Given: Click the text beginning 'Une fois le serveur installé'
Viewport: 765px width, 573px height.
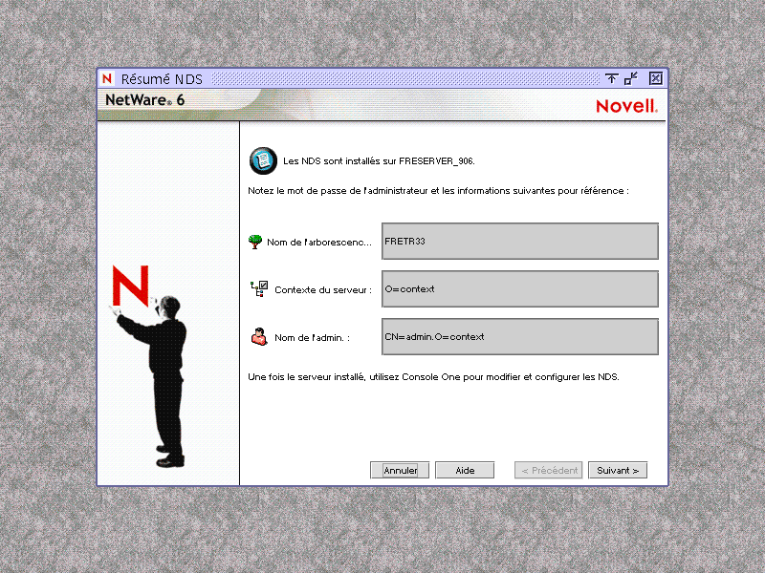Looking at the screenshot, I should click(x=433, y=377).
